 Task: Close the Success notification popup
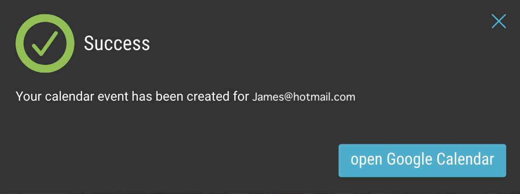tap(498, 21)
